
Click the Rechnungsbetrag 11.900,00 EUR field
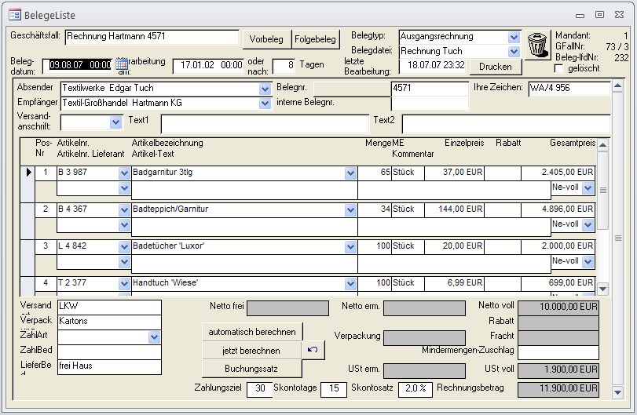pos(558,389)
